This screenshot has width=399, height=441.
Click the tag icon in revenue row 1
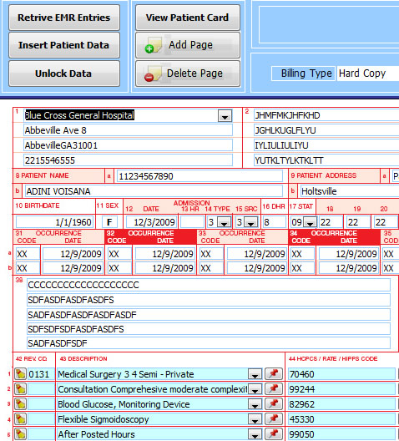pos(20,374)
